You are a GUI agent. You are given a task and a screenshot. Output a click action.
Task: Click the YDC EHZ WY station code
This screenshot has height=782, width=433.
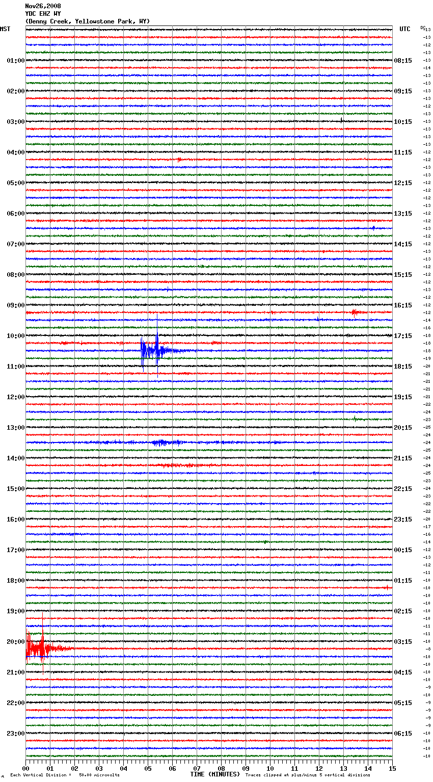[x=43, y=14]
